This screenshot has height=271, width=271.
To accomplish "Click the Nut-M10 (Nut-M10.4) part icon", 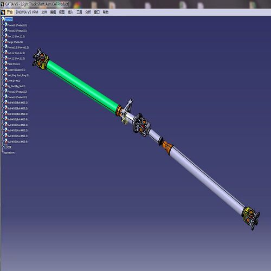I will point(6,141).
